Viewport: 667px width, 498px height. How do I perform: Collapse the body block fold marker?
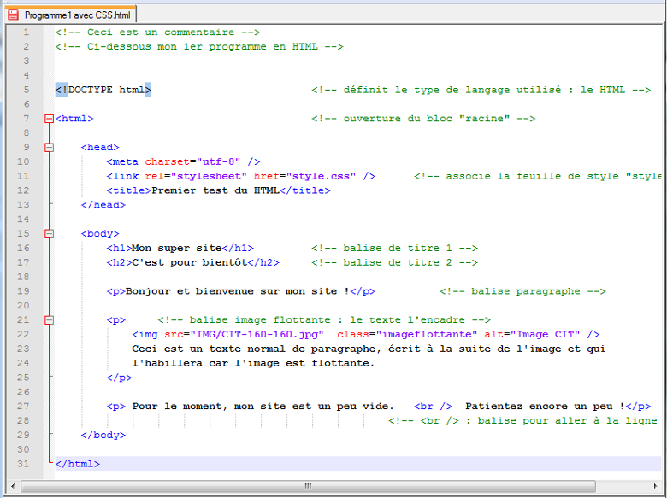(50, 234)
